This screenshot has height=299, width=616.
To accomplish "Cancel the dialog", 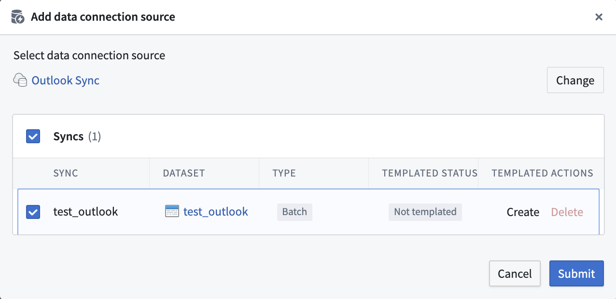I will [515, 273].
